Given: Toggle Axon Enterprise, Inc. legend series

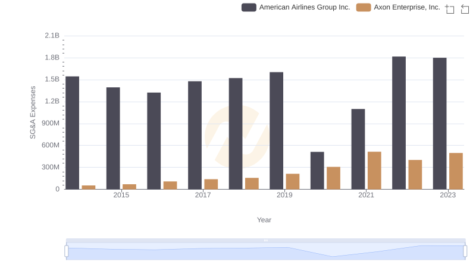Looking at the screenshot, I should (x=398, y=7).
